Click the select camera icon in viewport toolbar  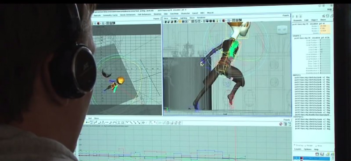(x=166, y=22)
